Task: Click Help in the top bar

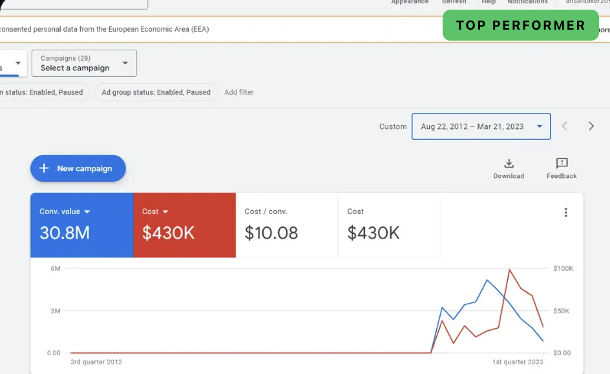Action: (x=489, y=2)
